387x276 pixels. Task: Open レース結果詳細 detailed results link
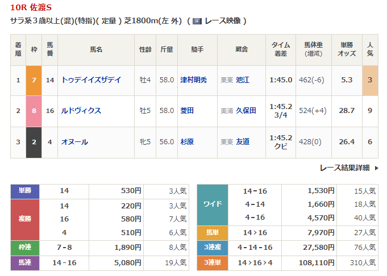[x=344, y=168]
